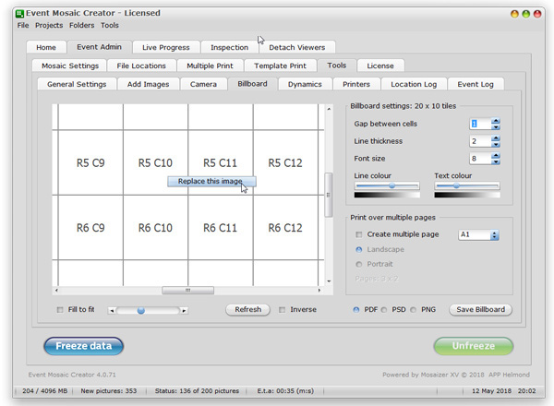Select the Billboard tab
The width and height of the screenshot is (554, 406).
coord(252,84)
